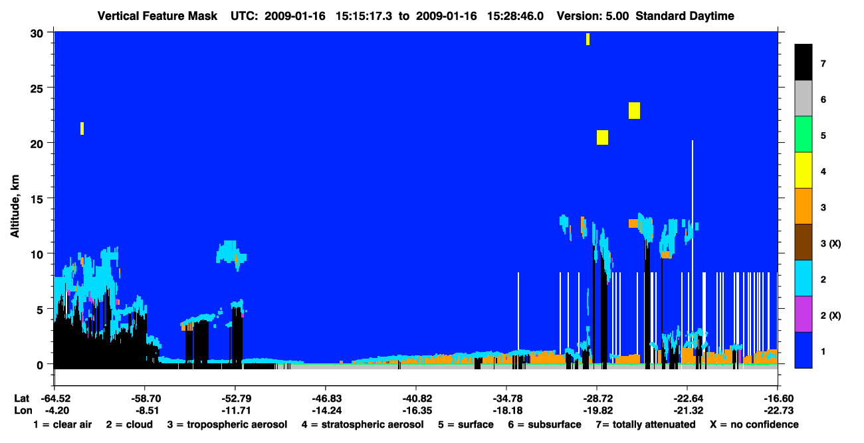Click the cyan cloud legend swatch
Image resolution: width=864 pixels, height=443 pixels.
[804, 278]
